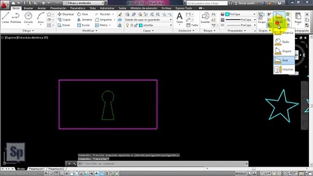Viewport: 313px width, 176px height.
Task: Click the Iniciar sesión button
Action: 245,3
